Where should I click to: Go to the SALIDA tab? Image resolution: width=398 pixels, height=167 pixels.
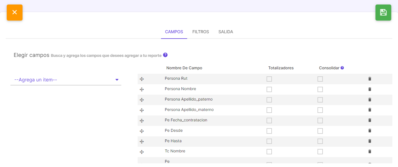click(226, 32)
